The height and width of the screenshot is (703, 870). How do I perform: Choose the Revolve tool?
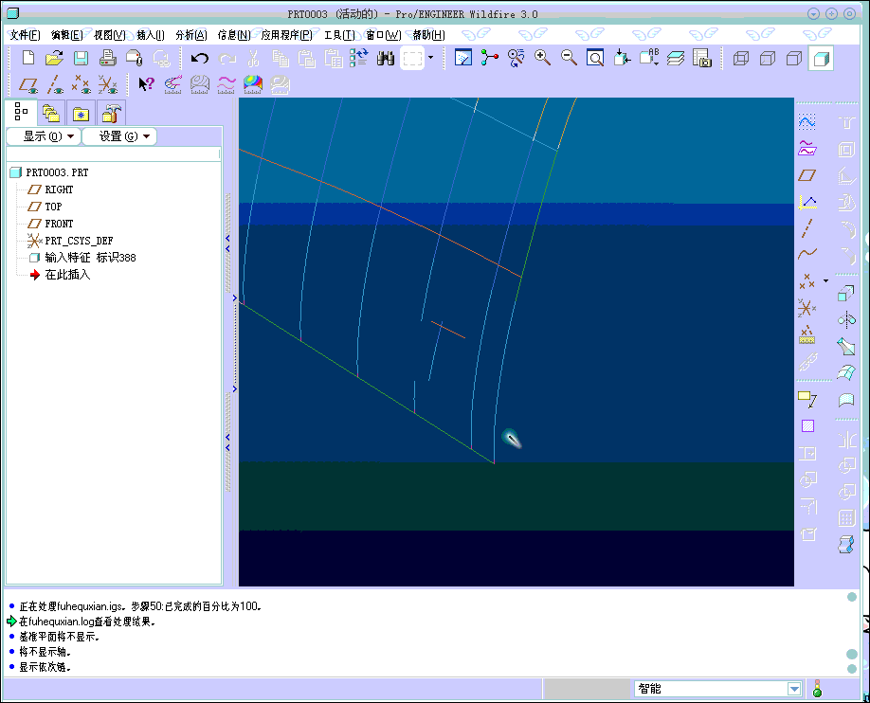846,319
